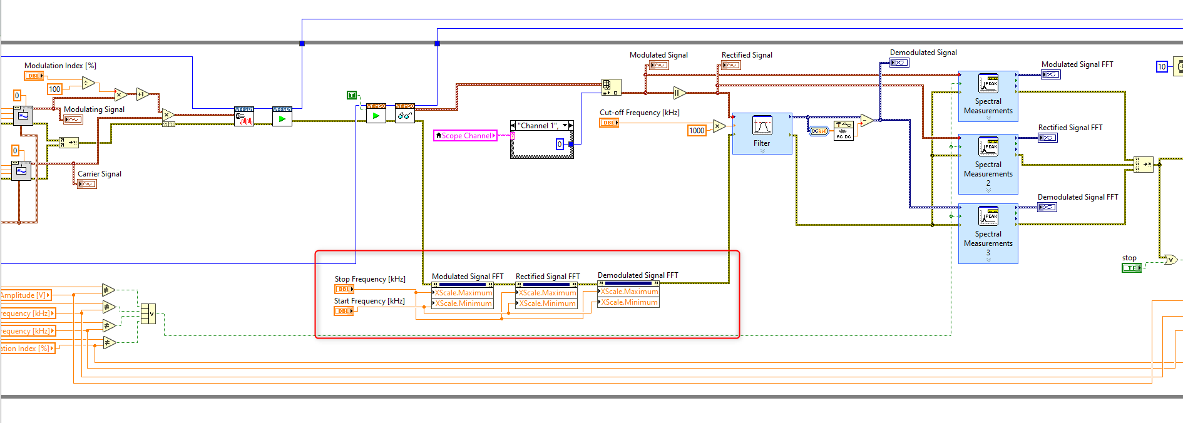Expand the Spectral Measurements 3 chevron
Image resolution: width=1183 pixels, height=423 pixels.
[988, 260]
